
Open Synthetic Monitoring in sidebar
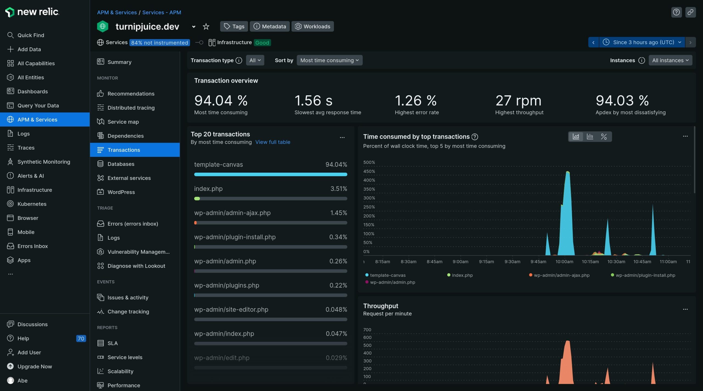click(x=45, y=162)
